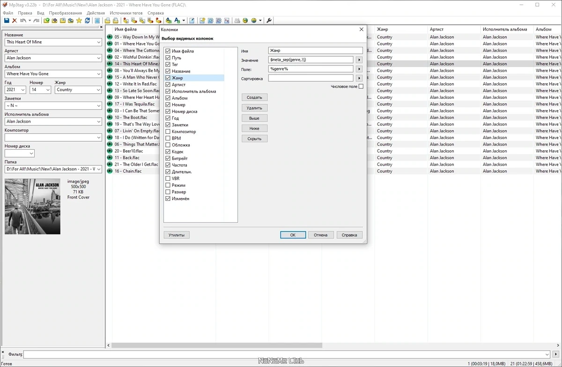Click the blue refresh arrows icon
The height and width of the screenshot is (367, 562).
[x=87, y=21]
